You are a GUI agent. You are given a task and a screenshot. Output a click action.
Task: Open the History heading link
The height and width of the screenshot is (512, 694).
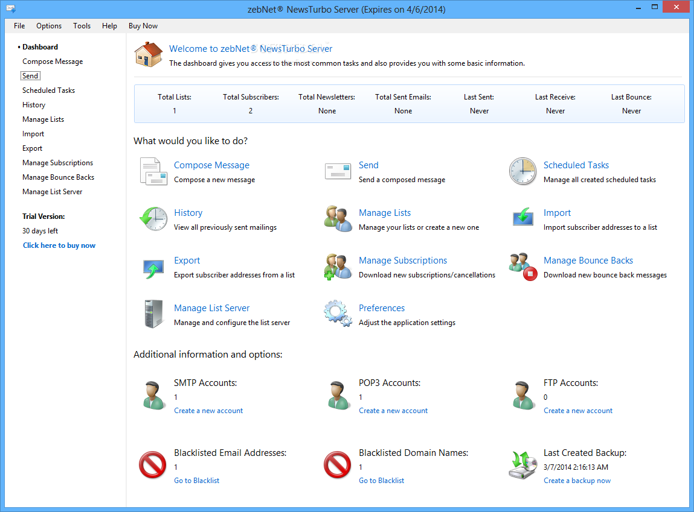(188, 213)
